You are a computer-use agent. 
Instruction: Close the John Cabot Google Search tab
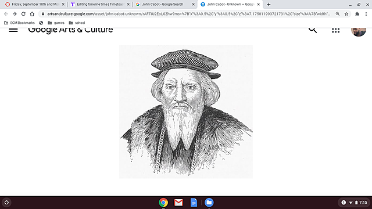(x=193, y=4)
